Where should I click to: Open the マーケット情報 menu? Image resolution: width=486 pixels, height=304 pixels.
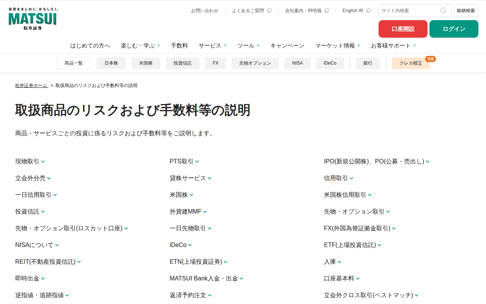pos(338,46)
